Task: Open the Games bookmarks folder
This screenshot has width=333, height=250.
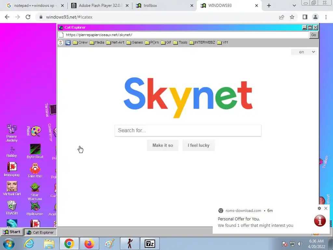Action: click(135, 43)
